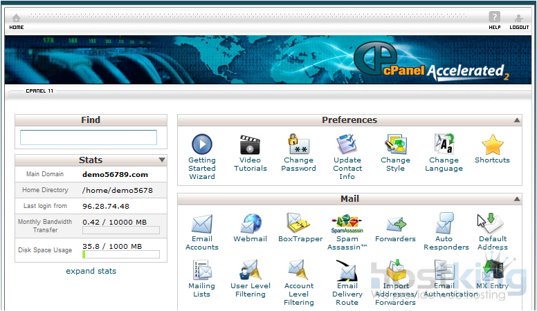Open the Shortcuts star icon
The height and width of the screenshot is (311, 537).
coord(492,144)
